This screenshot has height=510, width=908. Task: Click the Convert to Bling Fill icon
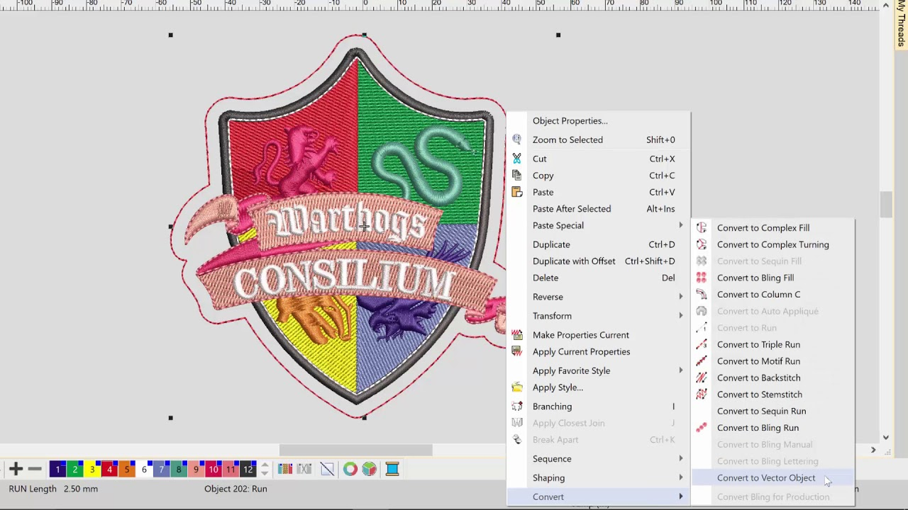click(x=702, y=278)
